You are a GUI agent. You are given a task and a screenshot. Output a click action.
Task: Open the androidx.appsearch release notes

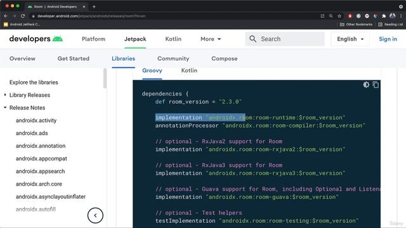coord(40,171)
